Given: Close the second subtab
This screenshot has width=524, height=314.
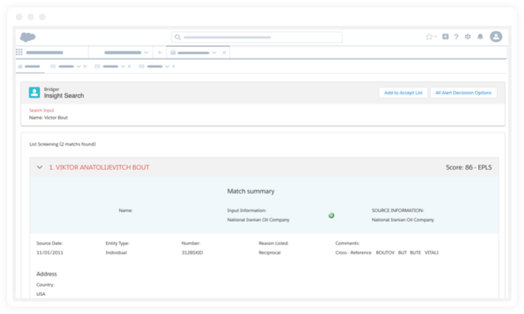Looking at the screenshot, I should pos(85,67).
